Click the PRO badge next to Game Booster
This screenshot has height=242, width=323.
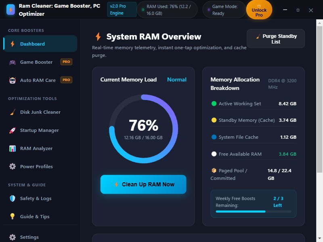tap(66, 62)
